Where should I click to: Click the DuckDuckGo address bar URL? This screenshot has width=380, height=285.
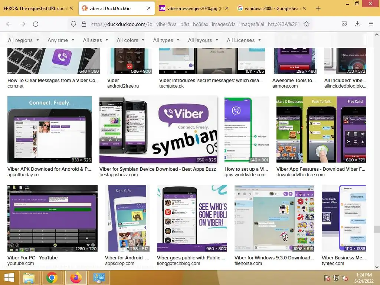[195, 24]
